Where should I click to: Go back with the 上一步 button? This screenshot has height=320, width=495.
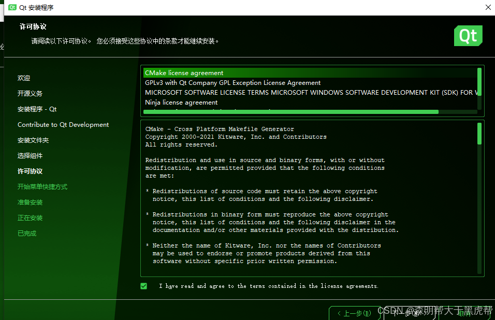[355, 313]
